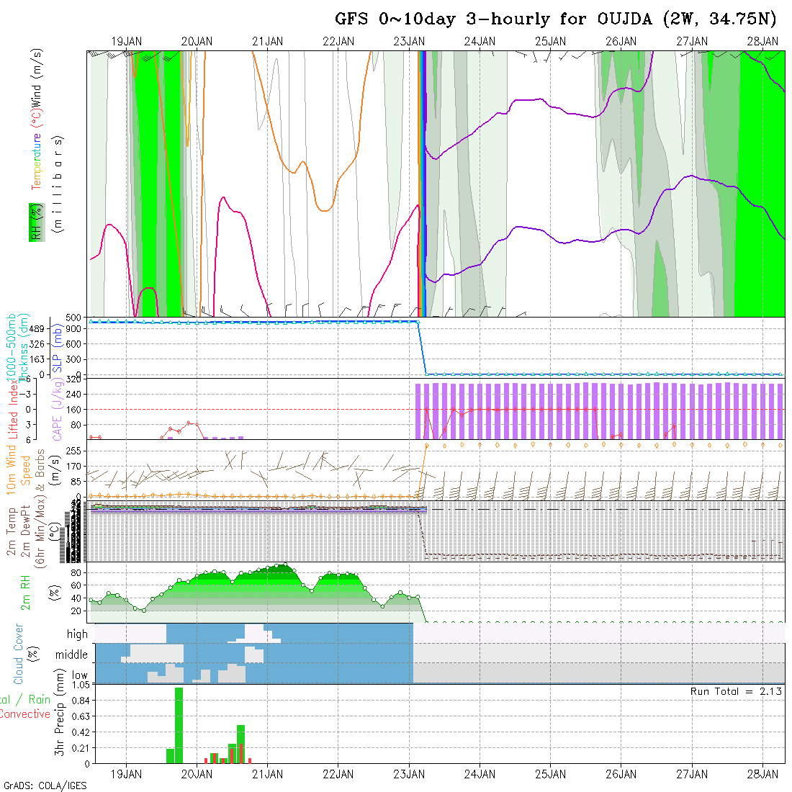Click 28JAN label on the top axis
Viewport: 792px width, 792px height.
click(762, 42)
